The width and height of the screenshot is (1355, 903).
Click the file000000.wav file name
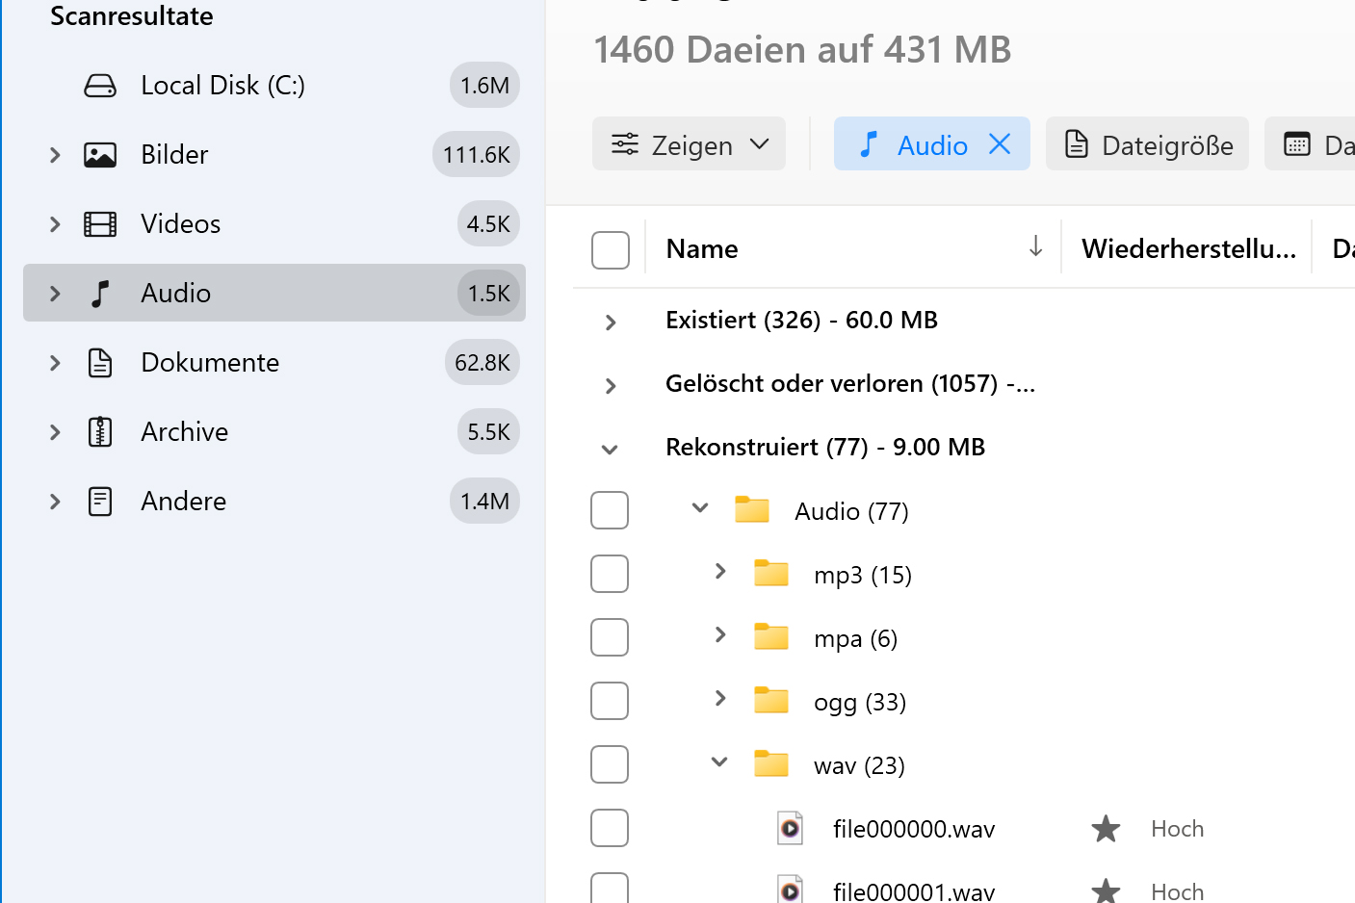(914, 829)
